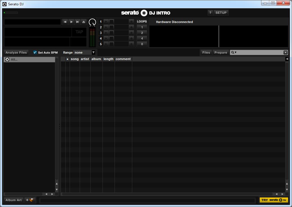Viewport: 292px width, 207px height.
Task: Toggle the Album Art panel
Action: point(13,200)
